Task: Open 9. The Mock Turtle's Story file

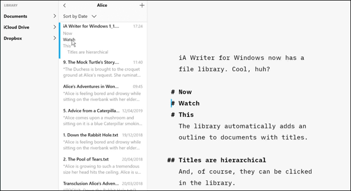Action: click(91, 62)
